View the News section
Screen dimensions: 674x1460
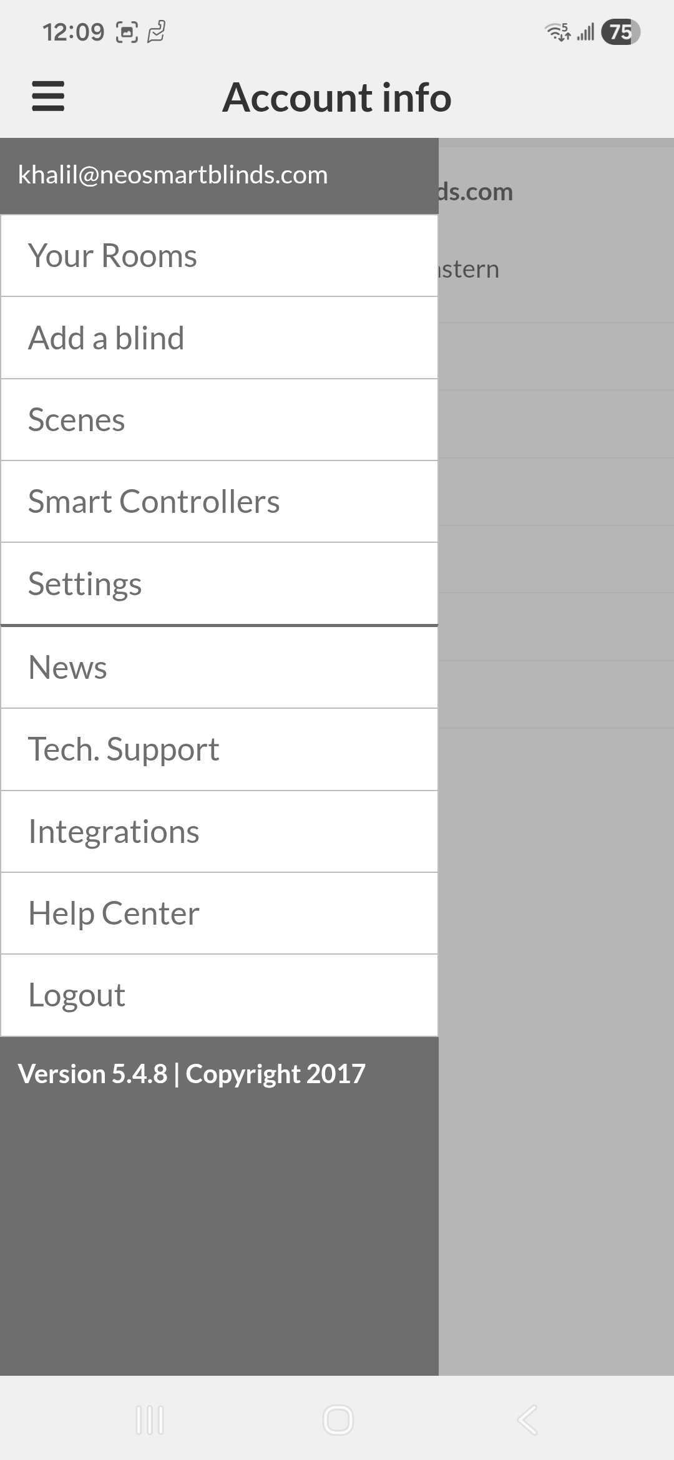pos(218,668)
